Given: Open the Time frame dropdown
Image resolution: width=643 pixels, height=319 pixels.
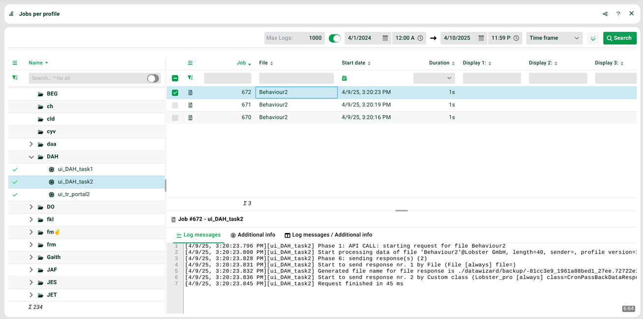Looking at the screenshot, I should (554, 38).
